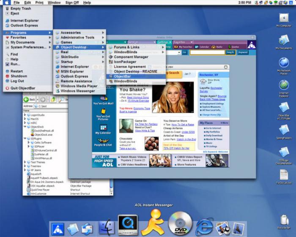Open the File menu
This screenshot has width=296, height=237.
tap(16, 3)
